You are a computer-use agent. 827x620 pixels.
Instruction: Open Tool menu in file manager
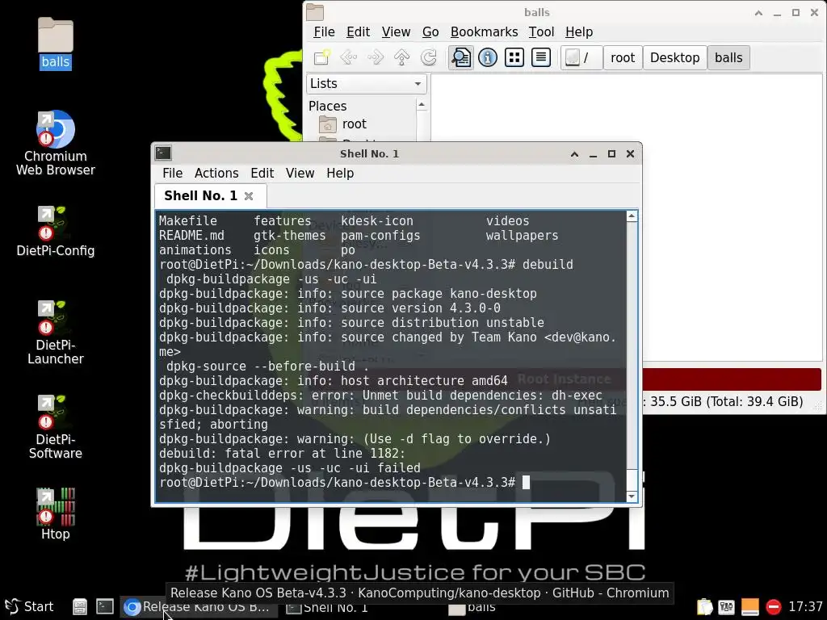click(x=542, y=31)
